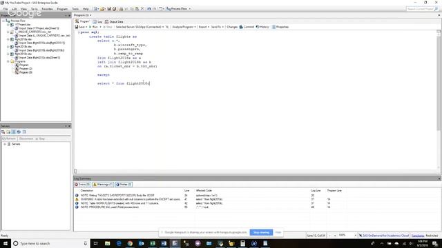
Task: Click Hide link on sharing bar
Action: coord(278,232)
